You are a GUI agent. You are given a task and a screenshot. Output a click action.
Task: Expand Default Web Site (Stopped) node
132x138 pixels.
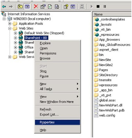click(x=15, y=33)
